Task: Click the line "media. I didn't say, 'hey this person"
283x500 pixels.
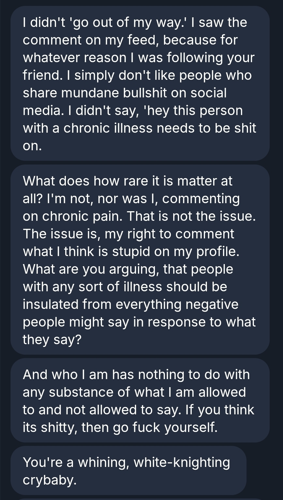Action: pos(133,110)
